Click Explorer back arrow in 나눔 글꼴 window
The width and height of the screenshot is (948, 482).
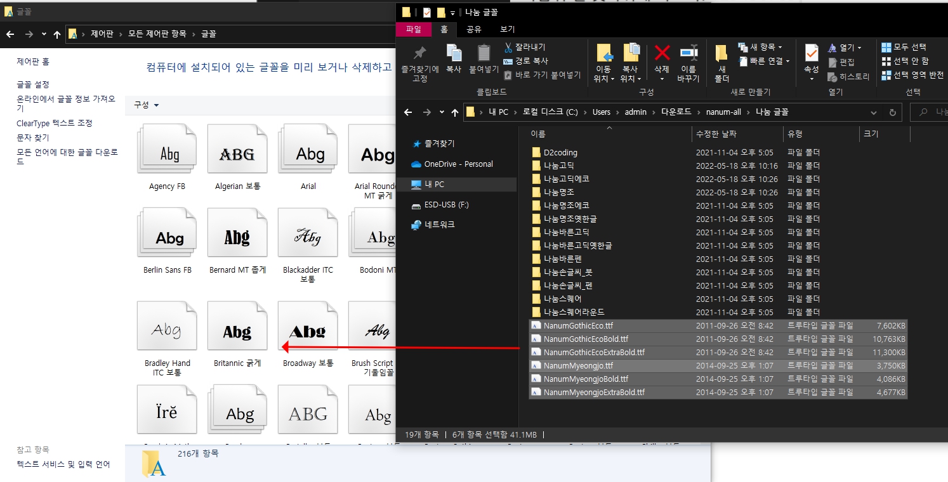pos(408,112)
